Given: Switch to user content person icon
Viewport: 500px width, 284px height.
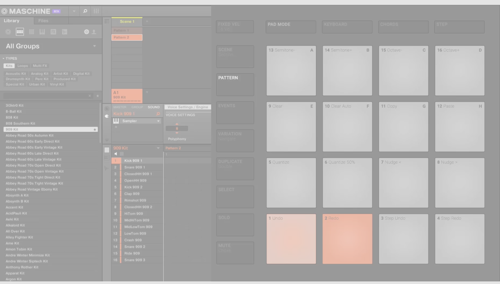Looking at the screenshot, I should point(94,32).
